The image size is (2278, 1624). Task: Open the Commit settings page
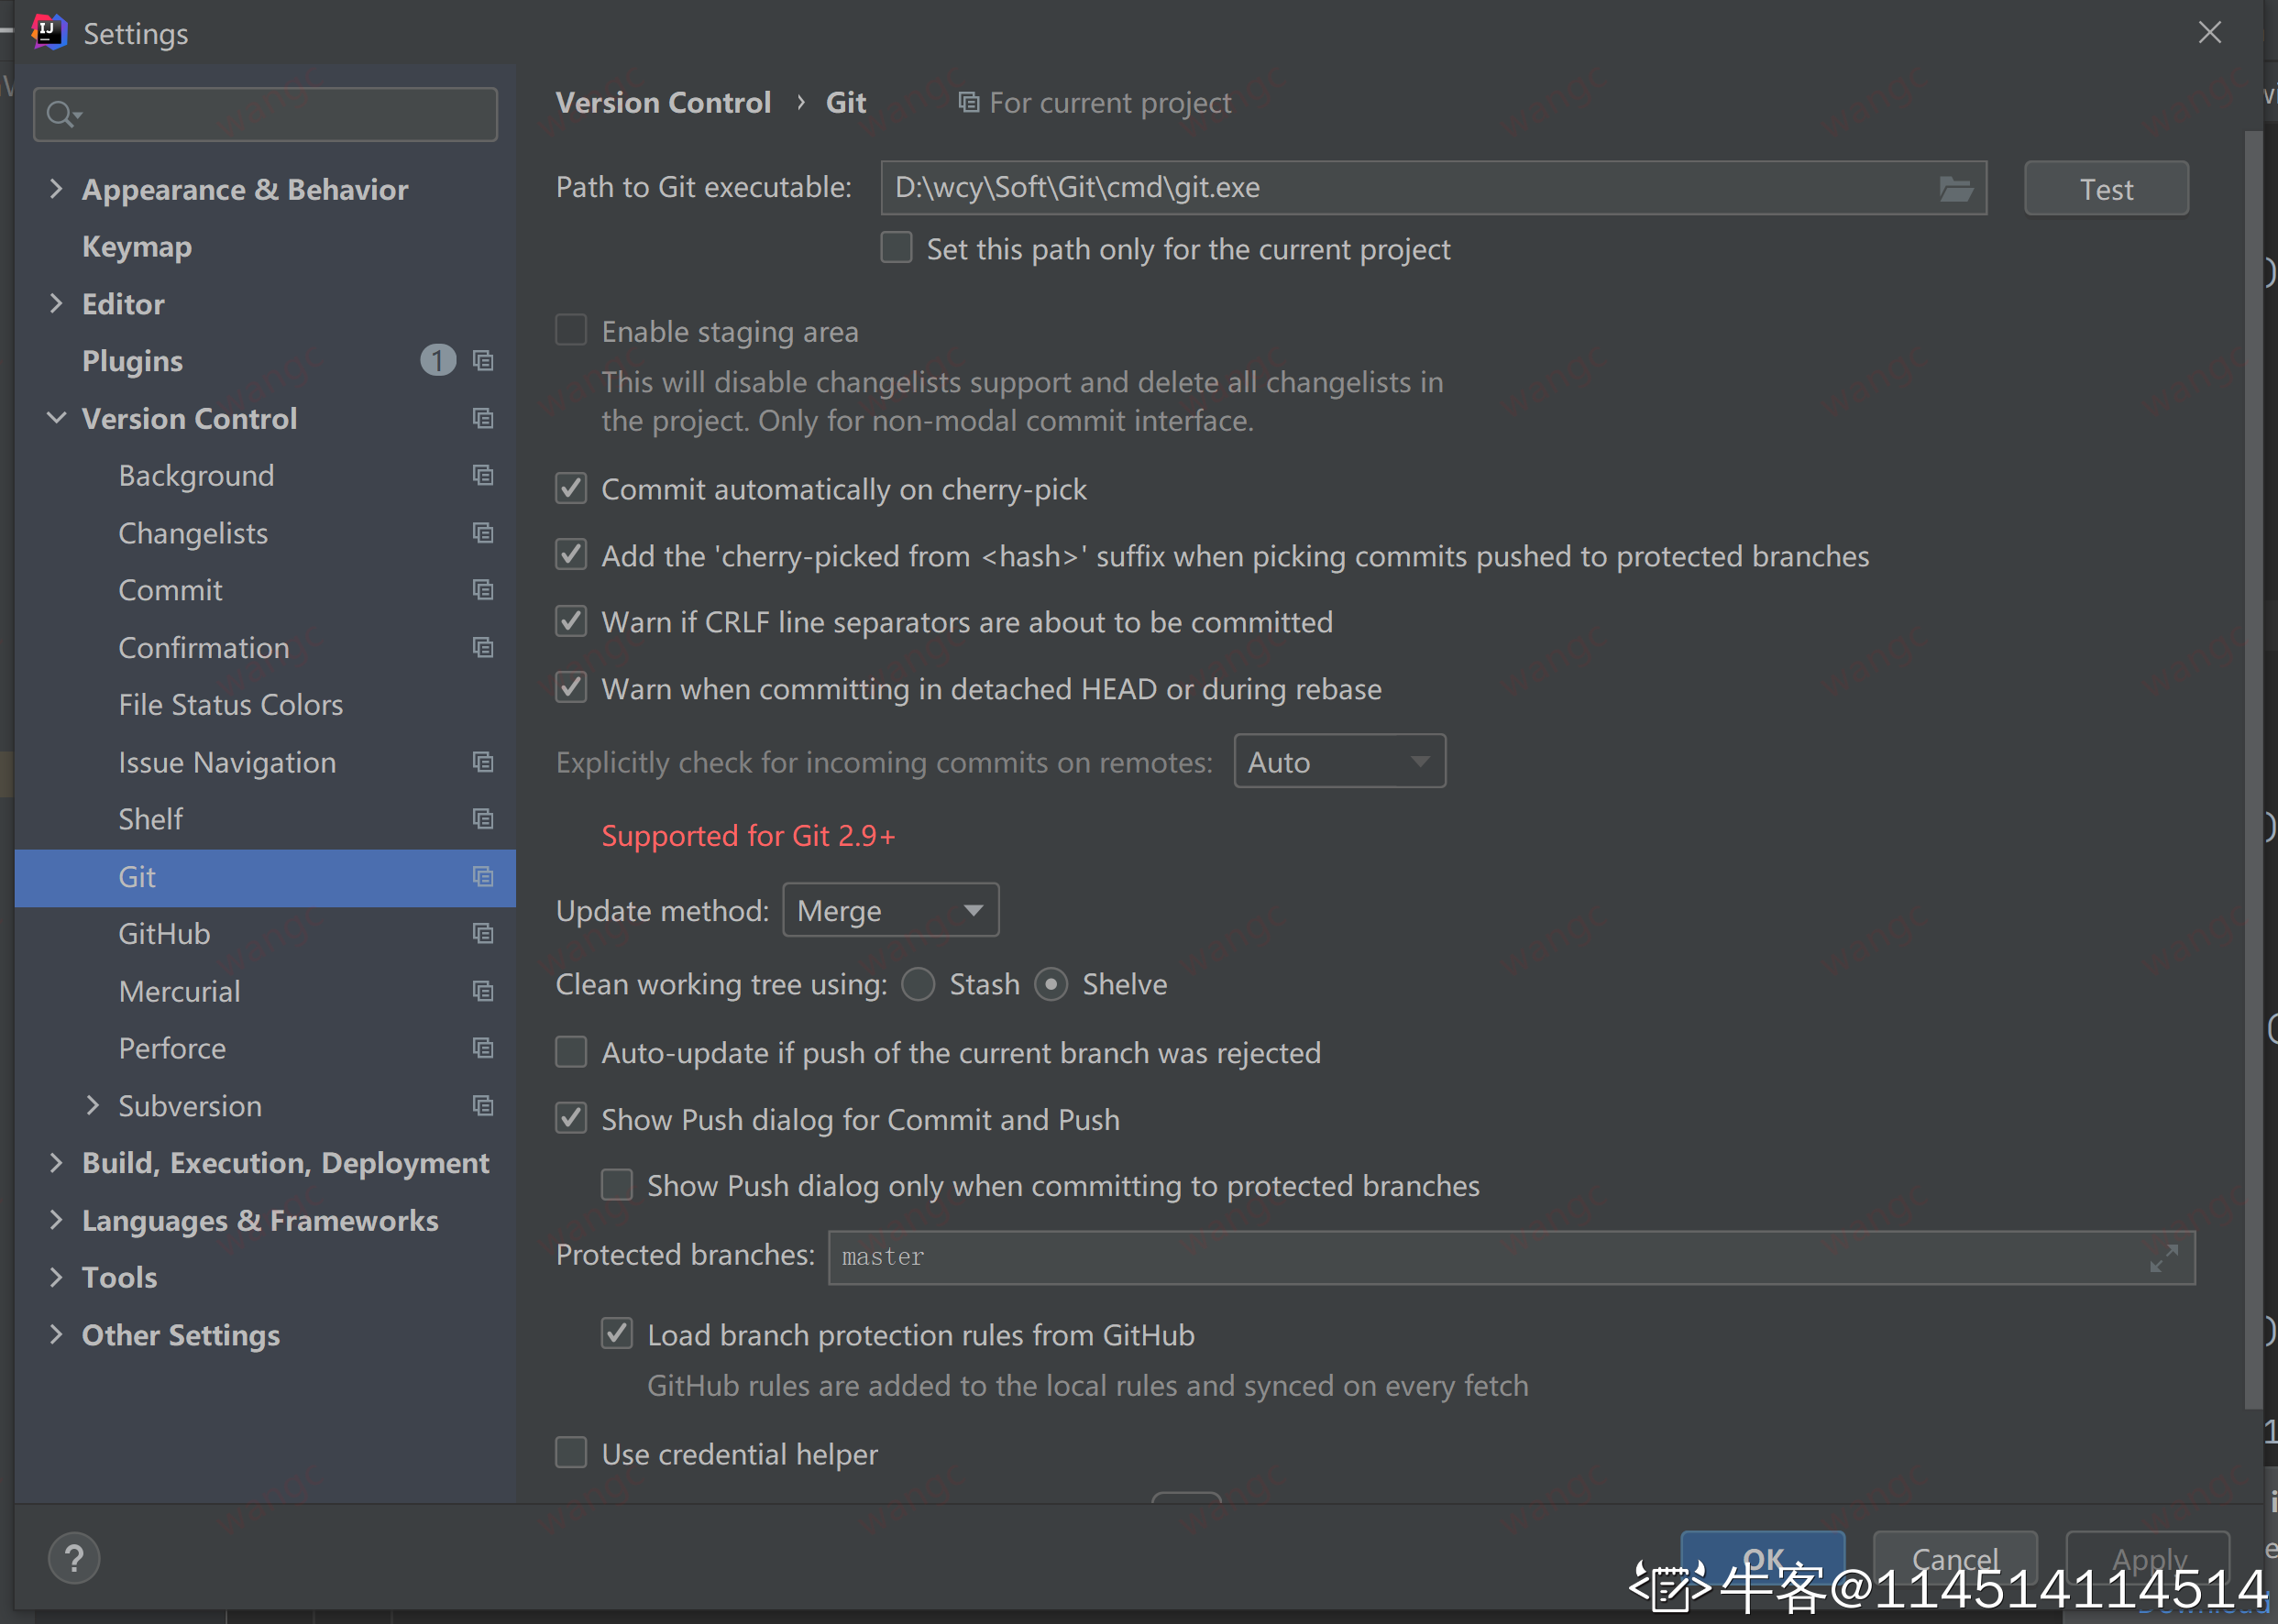point(170,590)
